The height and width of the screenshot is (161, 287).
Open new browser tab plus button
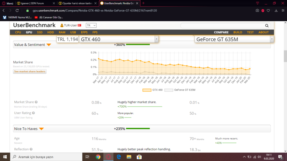[143, 3]
